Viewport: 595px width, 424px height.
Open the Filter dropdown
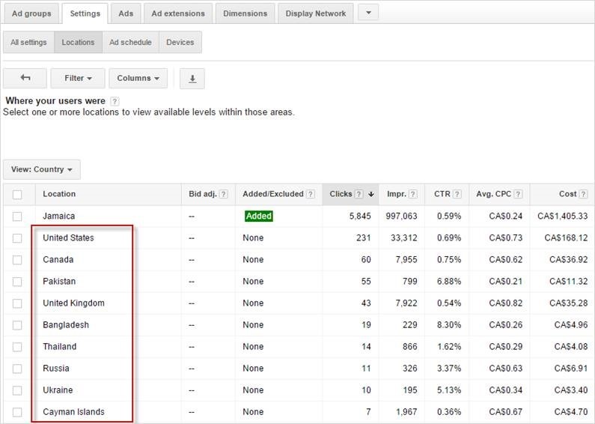78,78
